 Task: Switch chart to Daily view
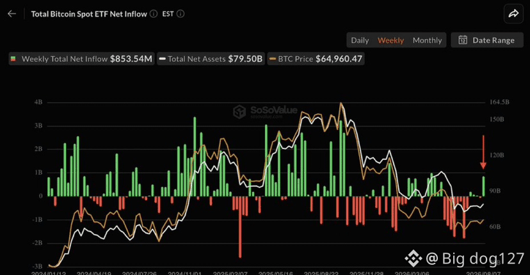[x=360, y=40]
